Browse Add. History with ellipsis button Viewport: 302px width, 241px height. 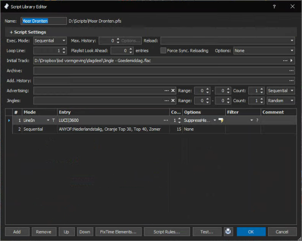[291, 80]
